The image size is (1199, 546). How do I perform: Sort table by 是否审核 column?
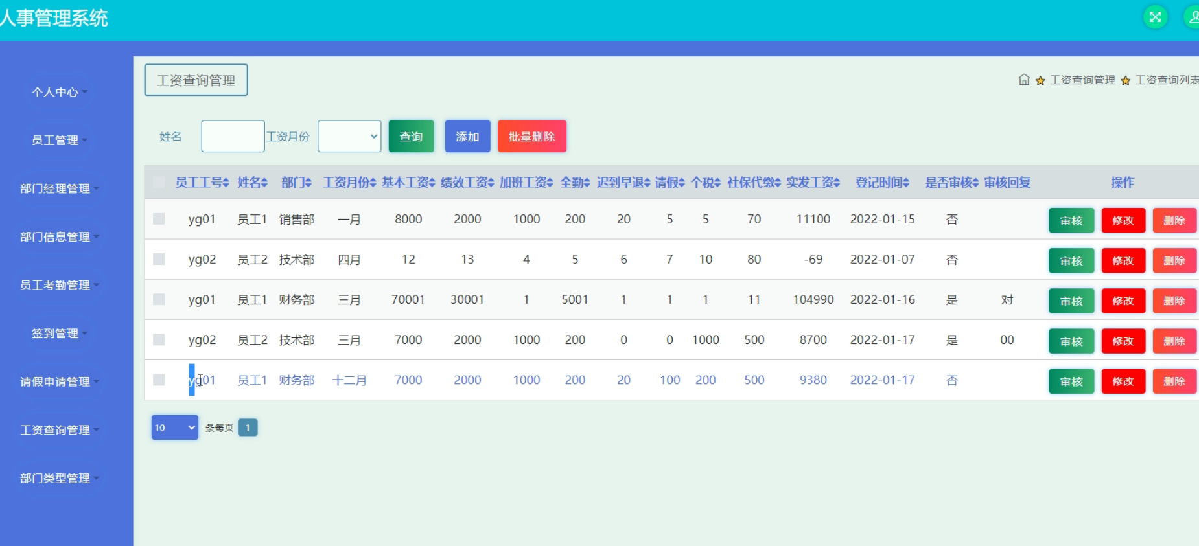951,183
